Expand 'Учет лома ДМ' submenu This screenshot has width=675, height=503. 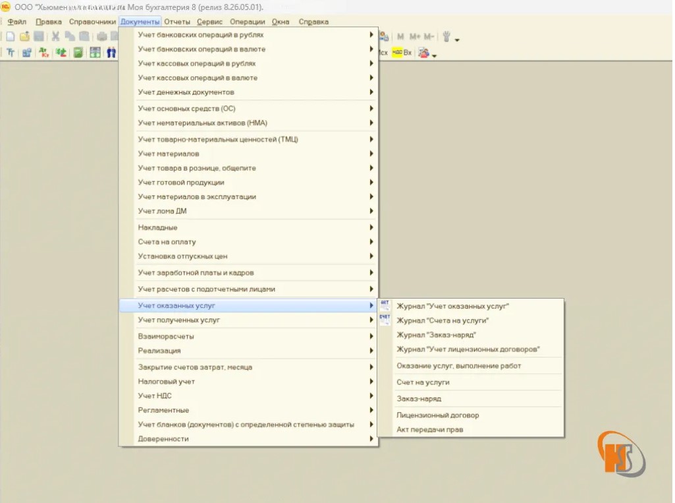(248, 211)
